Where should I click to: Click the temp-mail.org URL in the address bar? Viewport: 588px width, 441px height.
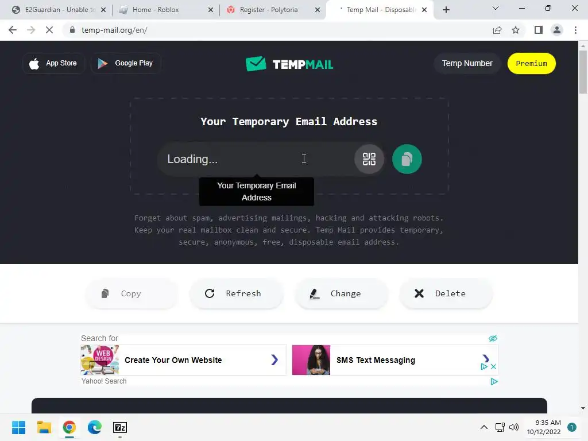[x=114, y=30]
